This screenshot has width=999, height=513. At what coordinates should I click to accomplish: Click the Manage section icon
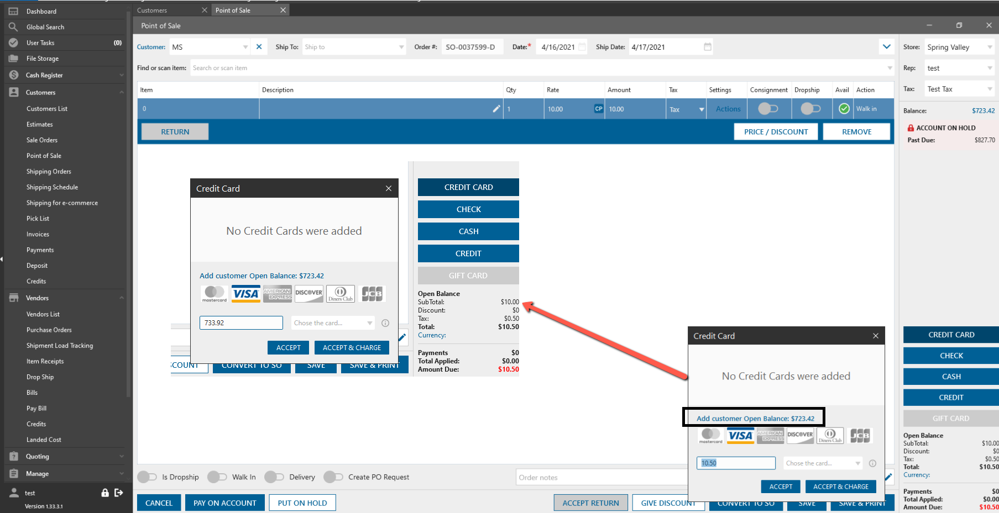pyautogui.click(x=13, y=474)
